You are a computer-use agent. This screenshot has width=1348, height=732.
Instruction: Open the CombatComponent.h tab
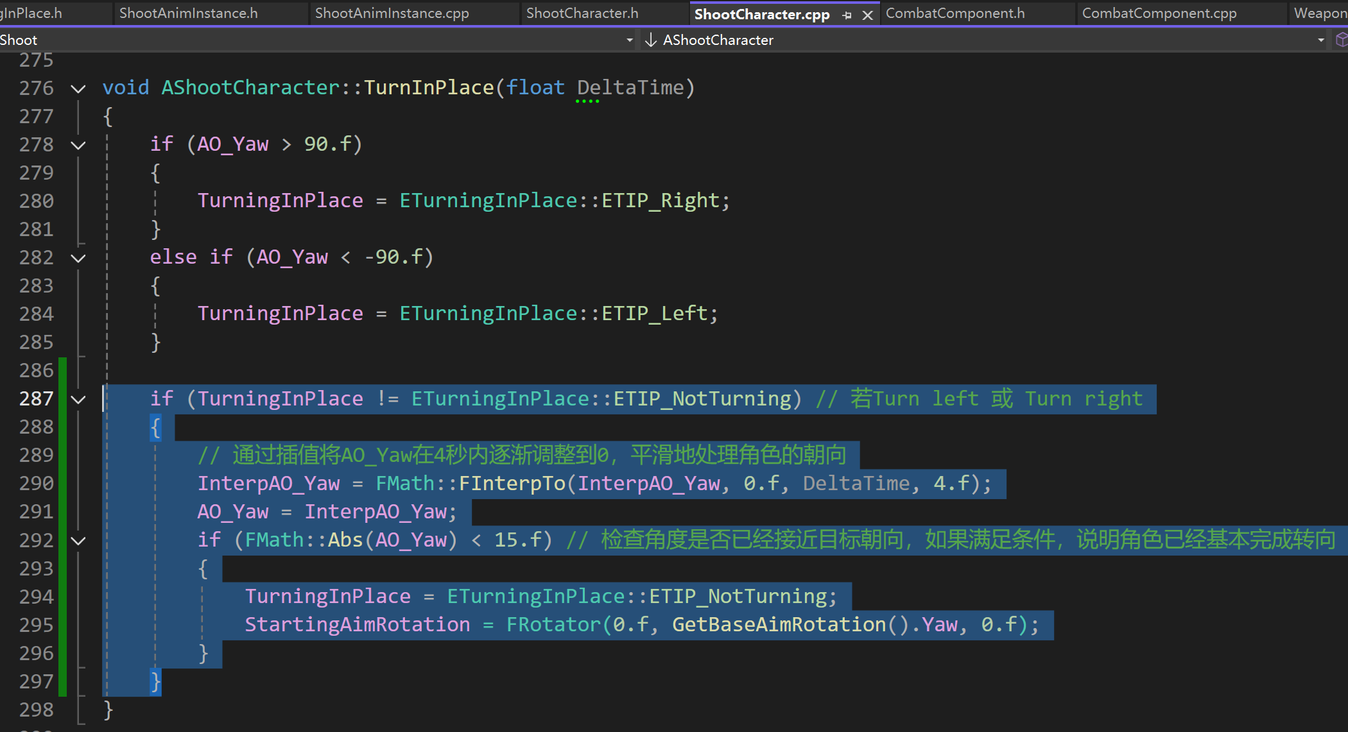pos(955,13)
